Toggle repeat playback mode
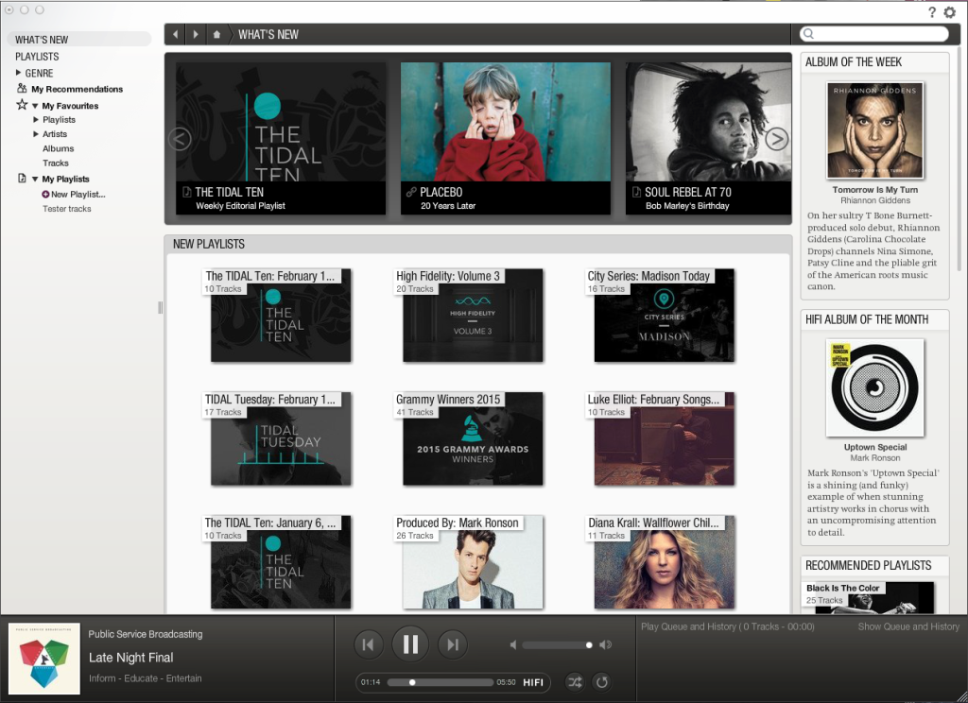Screen dimensions: 968x703 pyautogui.click(x=600, y=682)
